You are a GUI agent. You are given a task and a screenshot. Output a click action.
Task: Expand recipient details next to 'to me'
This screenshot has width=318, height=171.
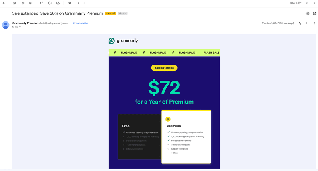[20, 27]
